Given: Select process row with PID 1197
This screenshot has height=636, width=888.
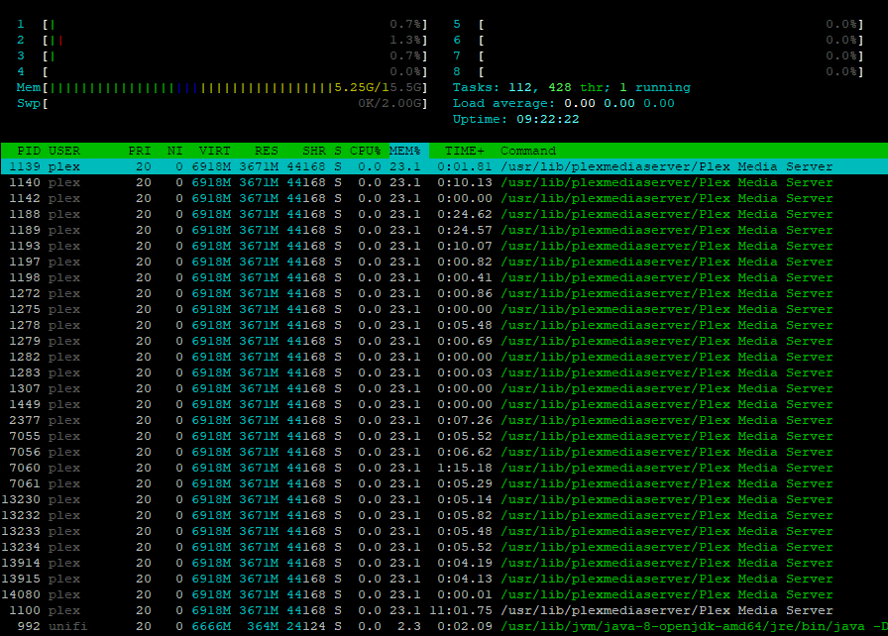Looking at the screenshot, I should pos(444,262).
